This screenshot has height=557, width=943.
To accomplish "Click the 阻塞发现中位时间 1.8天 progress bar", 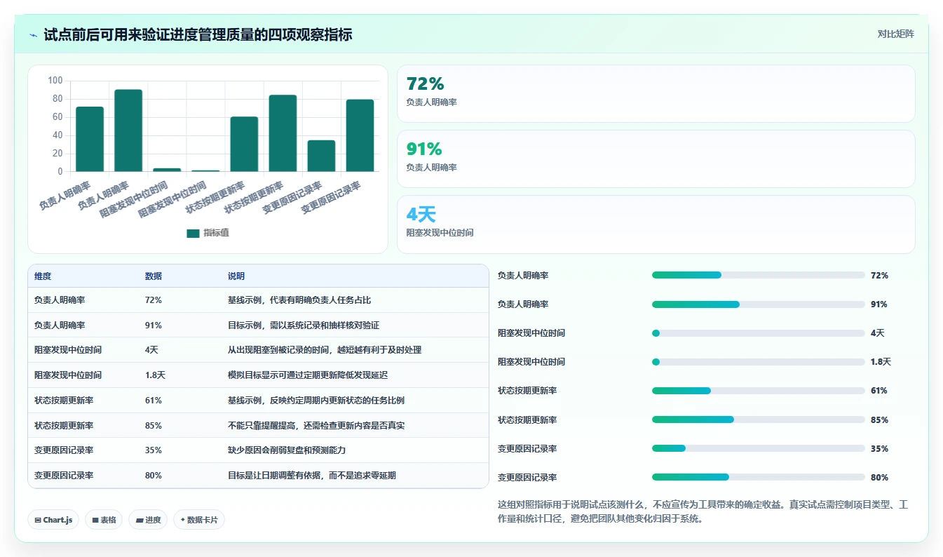I will 758,361.
